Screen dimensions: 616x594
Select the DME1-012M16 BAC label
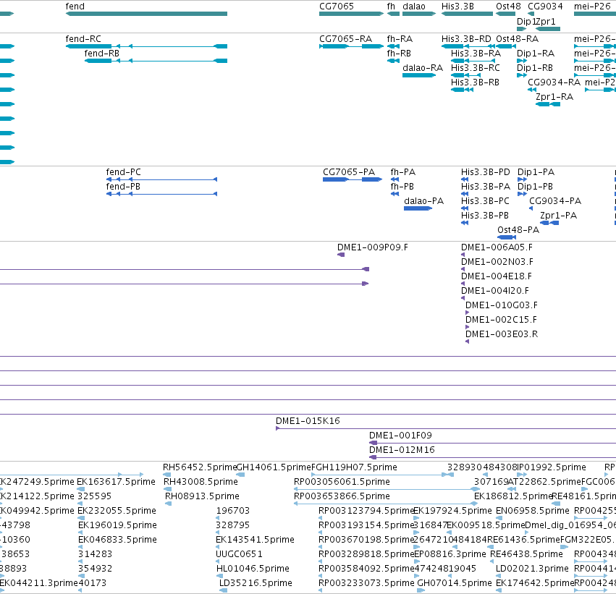(x=402, y=450)
